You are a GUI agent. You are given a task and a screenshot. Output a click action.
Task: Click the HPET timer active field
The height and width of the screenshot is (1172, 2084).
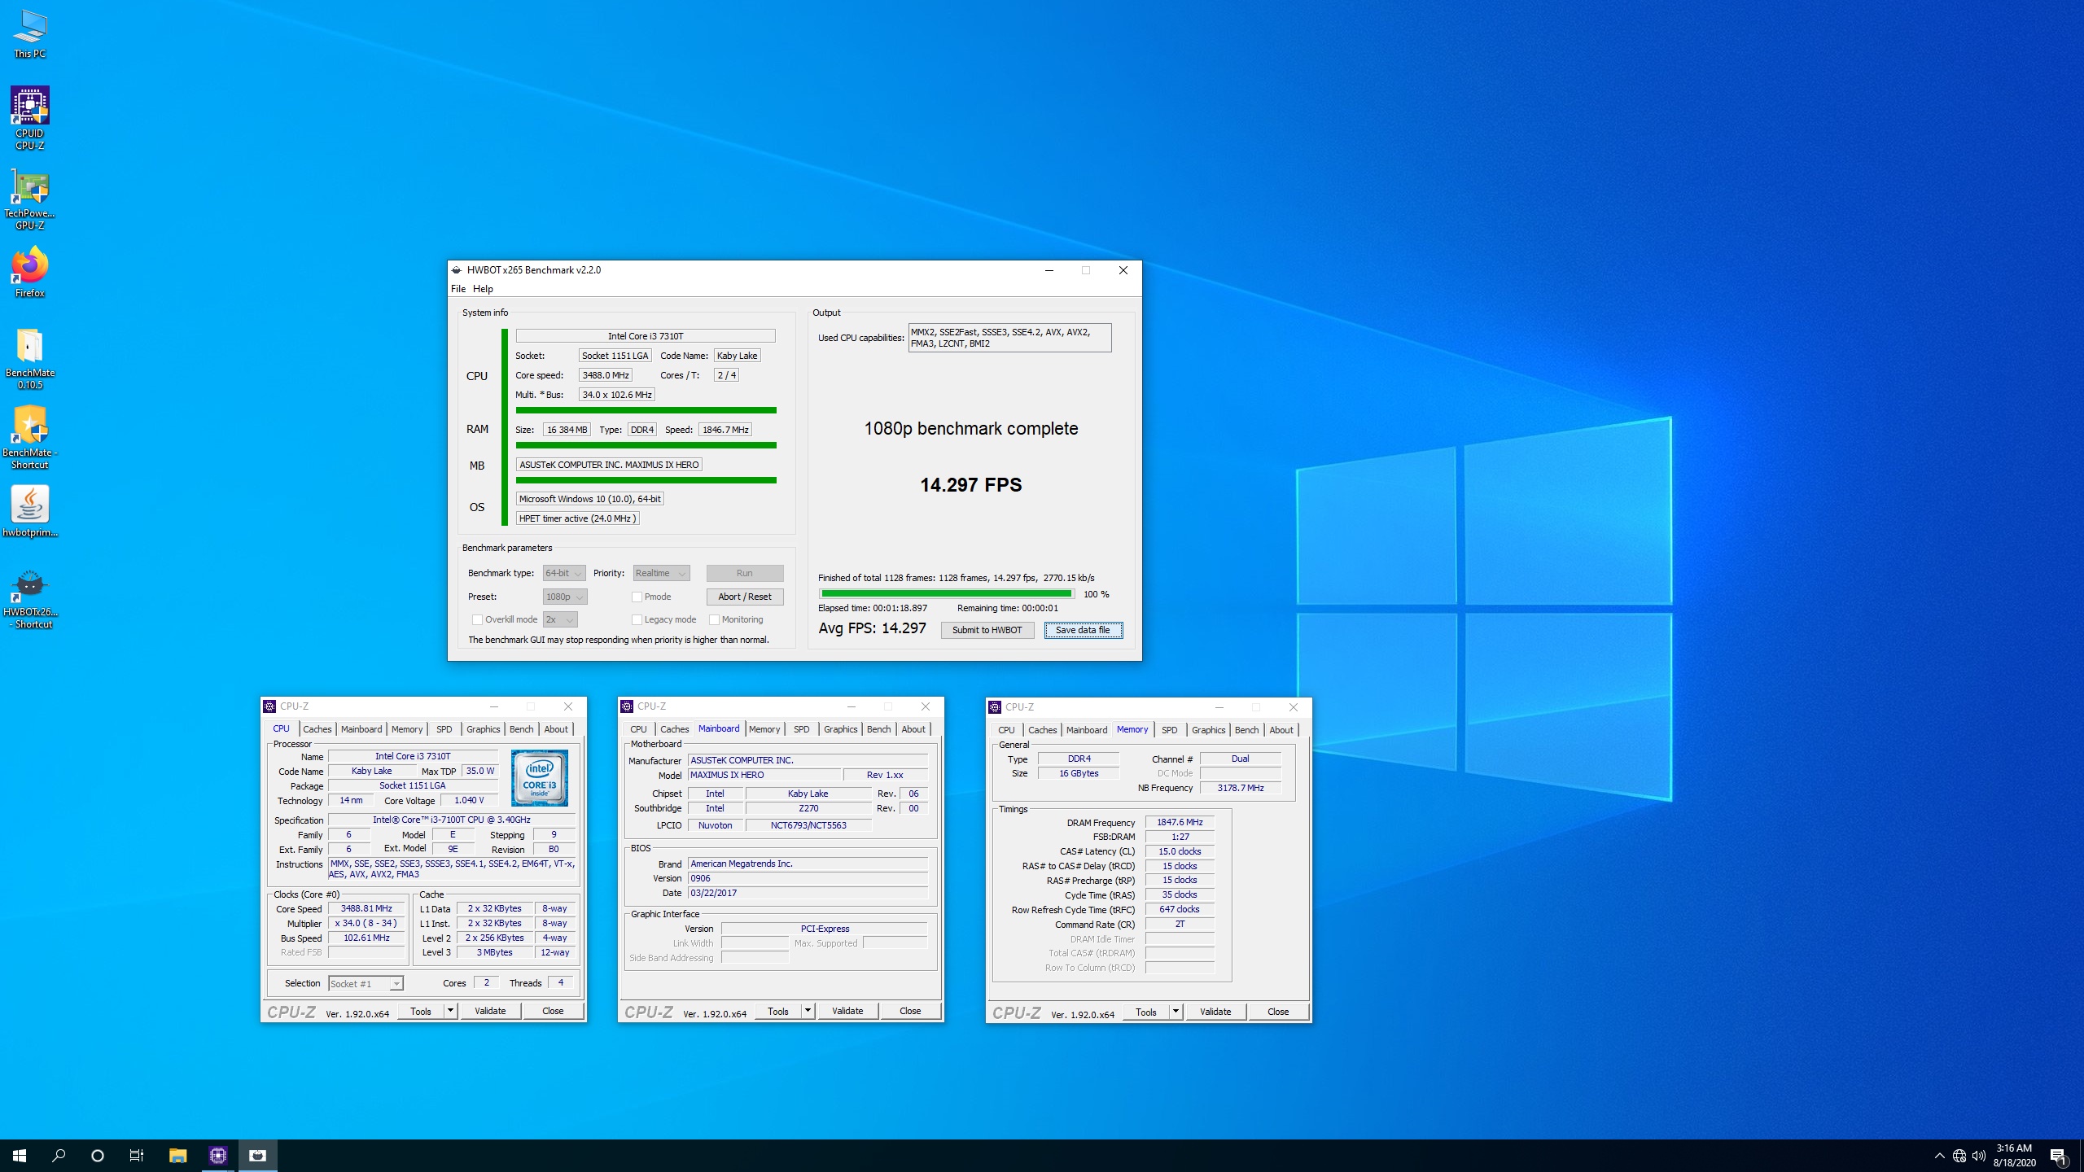pyautogui.click(x=577, y=518)
